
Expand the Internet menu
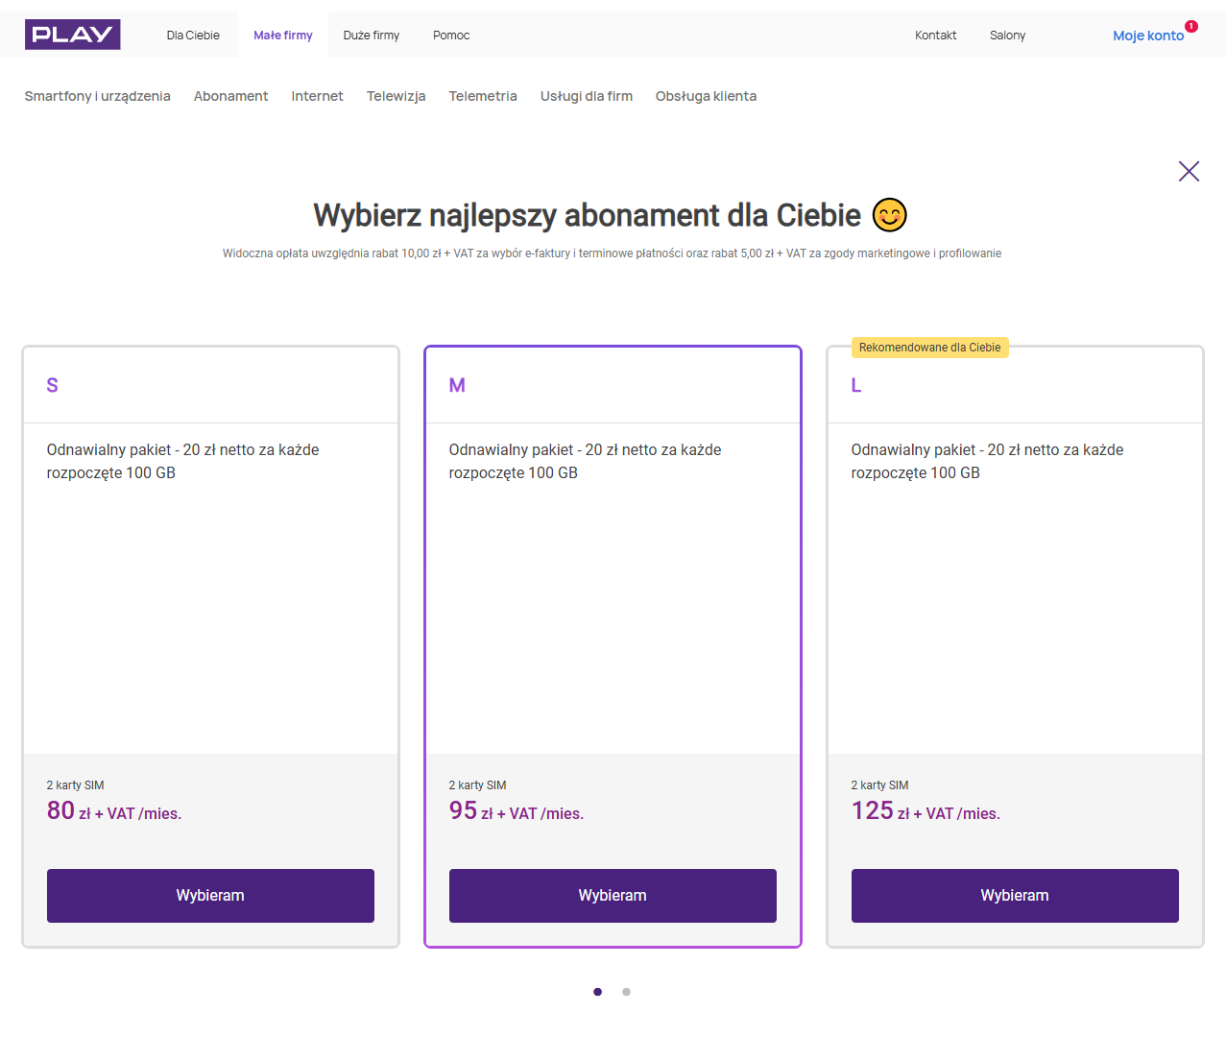click(317, 96)
